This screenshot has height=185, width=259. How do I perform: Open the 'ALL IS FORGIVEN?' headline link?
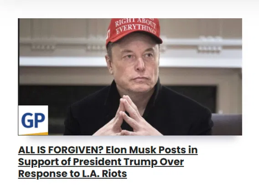(x=108, y=162)
